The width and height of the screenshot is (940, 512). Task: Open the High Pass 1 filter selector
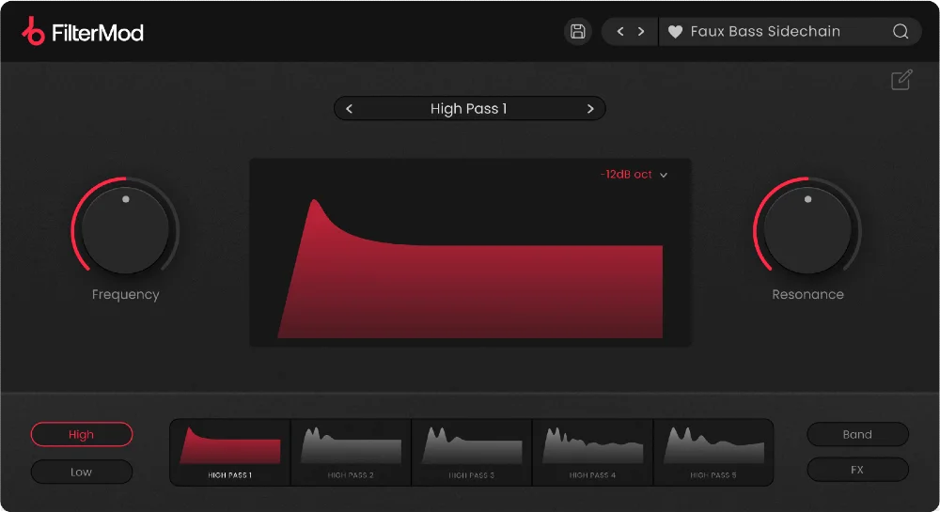pyautogui.click(x=468, y=109)
